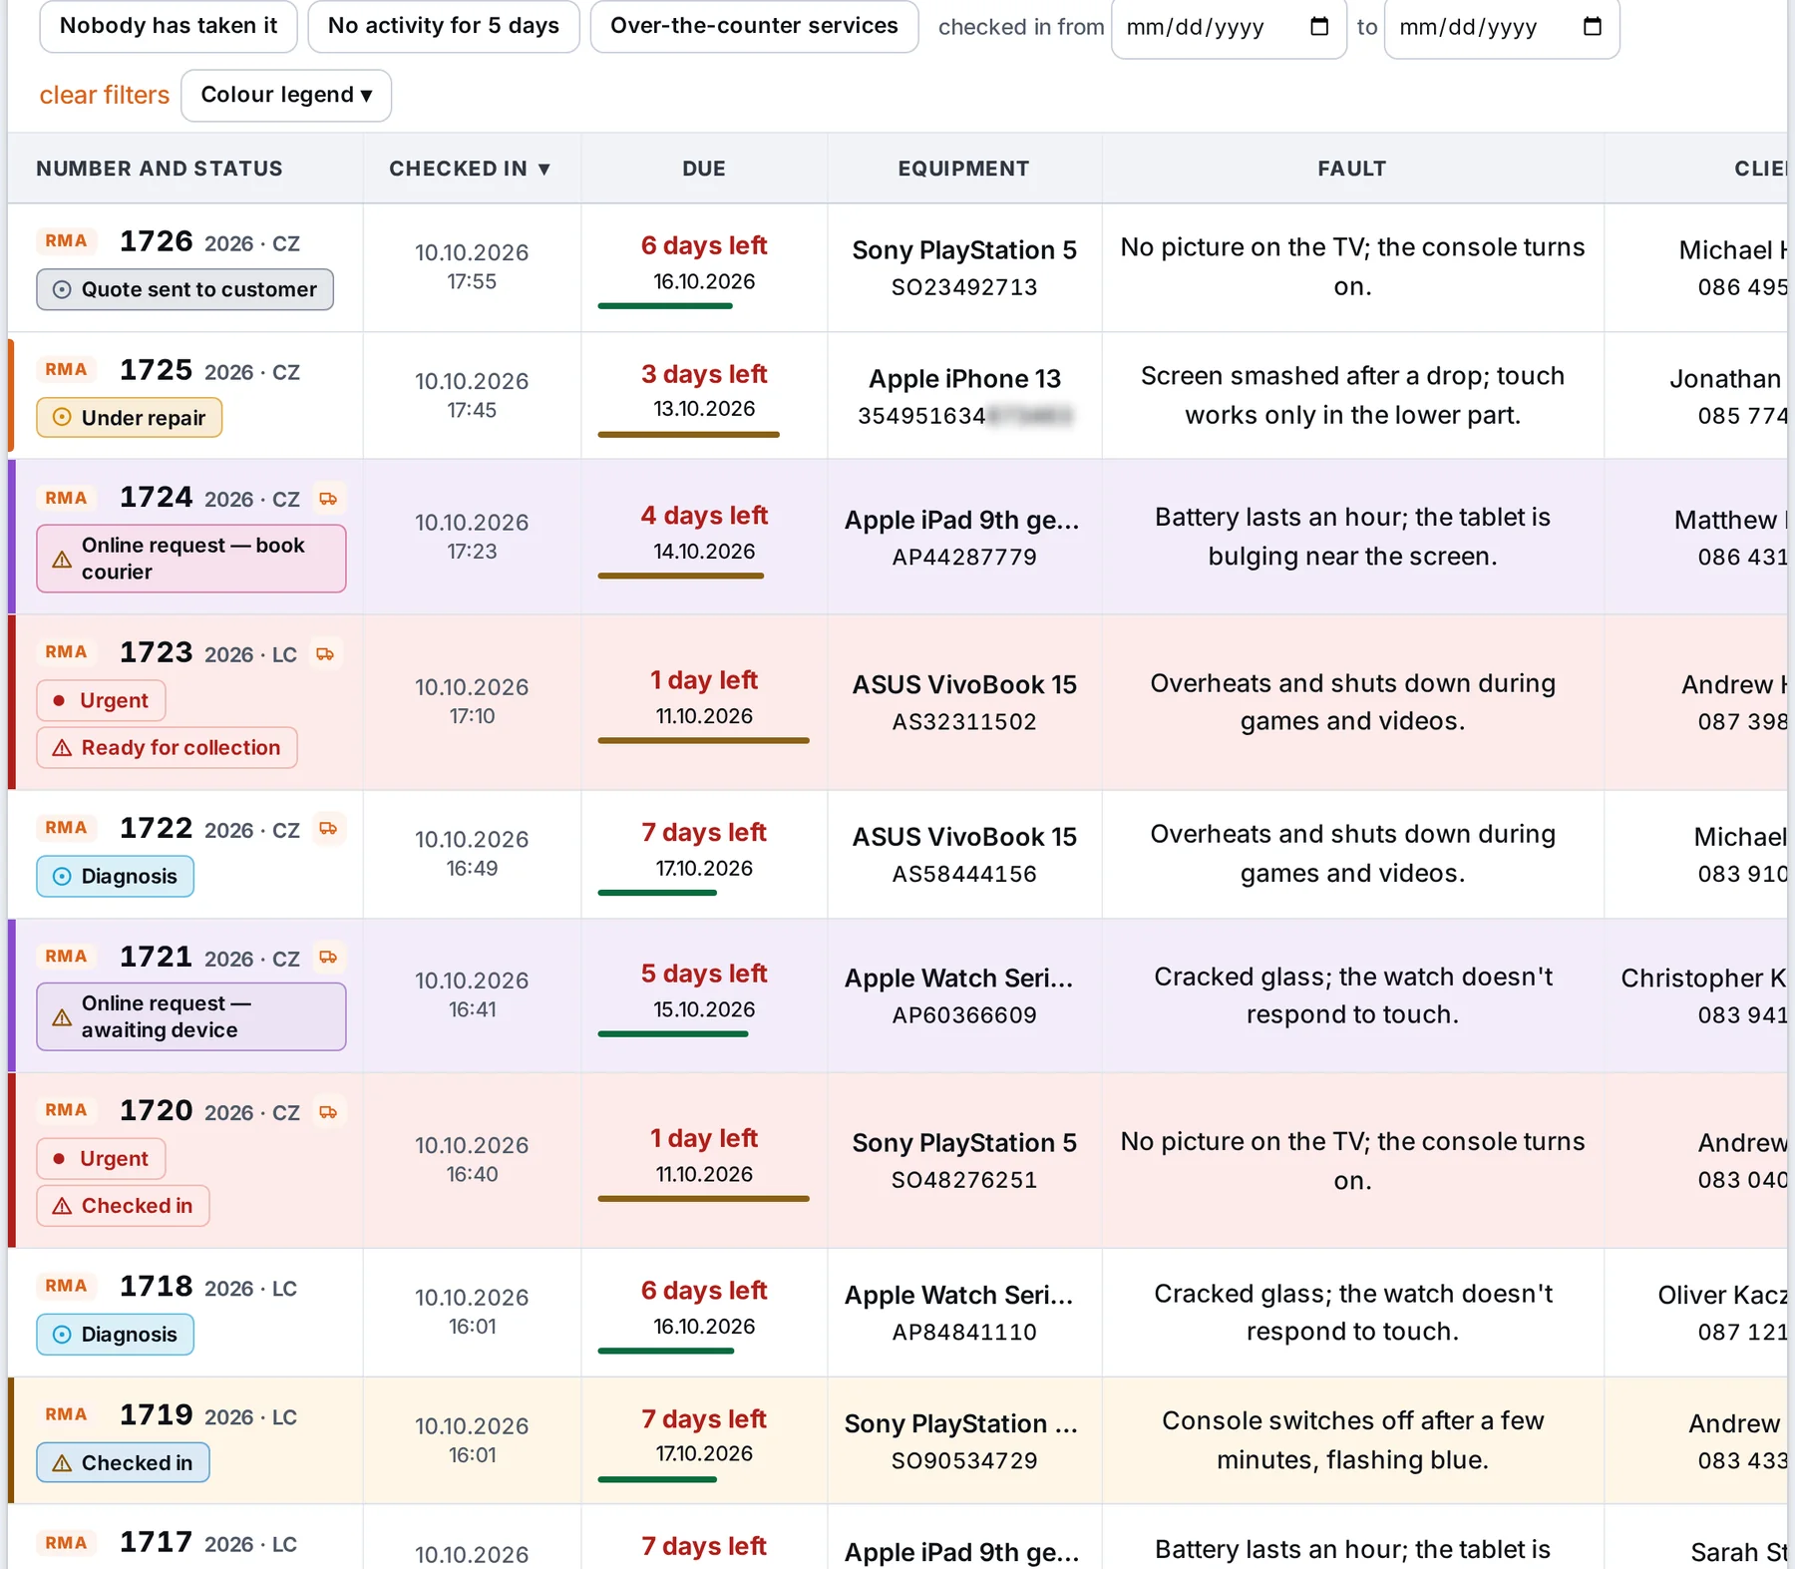Click 'ASUS VivoBook 15' on RMA 1723

click(964, 685)
